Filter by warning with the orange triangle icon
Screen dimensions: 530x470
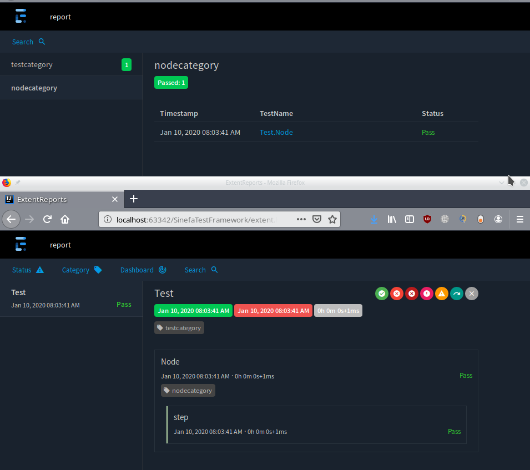click(x=442, y=294)
